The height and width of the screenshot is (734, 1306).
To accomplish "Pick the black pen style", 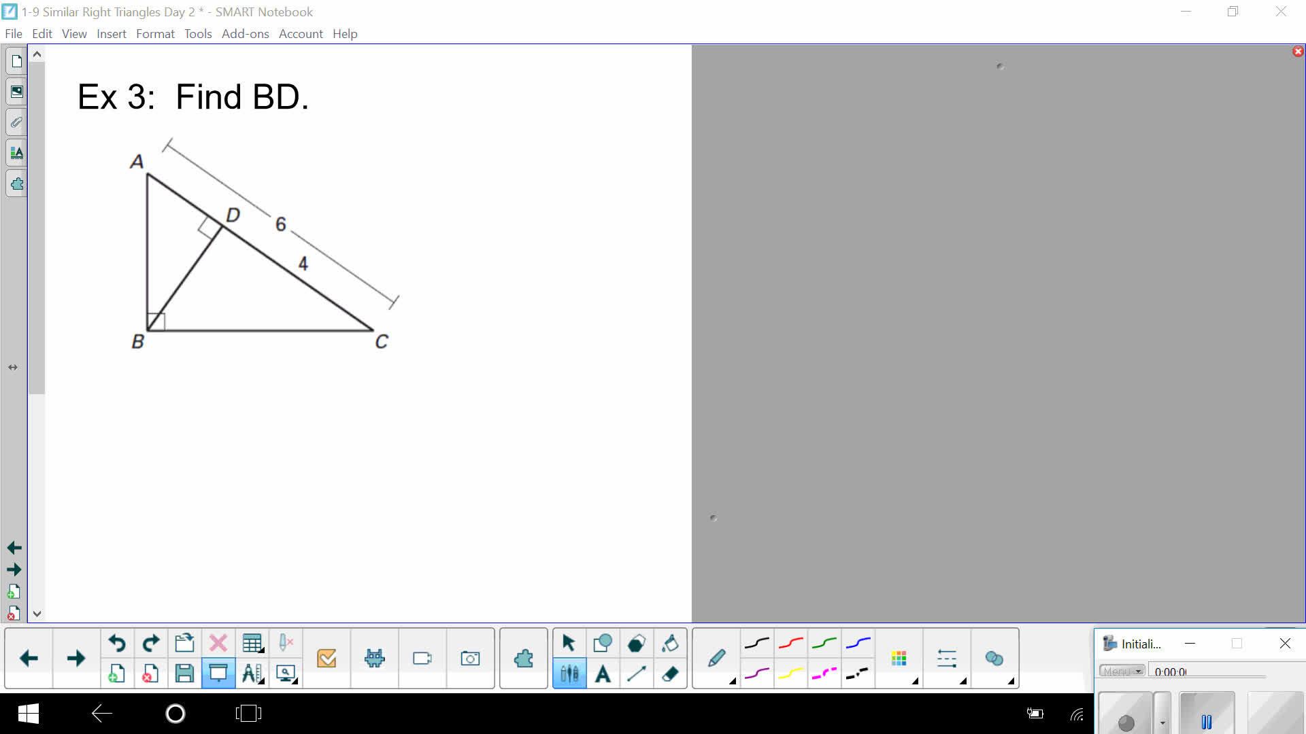I will [x=756, y=643].
